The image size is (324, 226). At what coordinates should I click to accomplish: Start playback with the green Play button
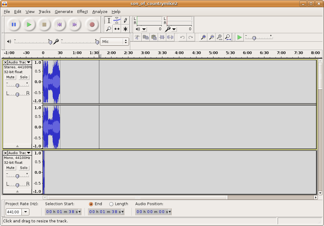[29, 25]
